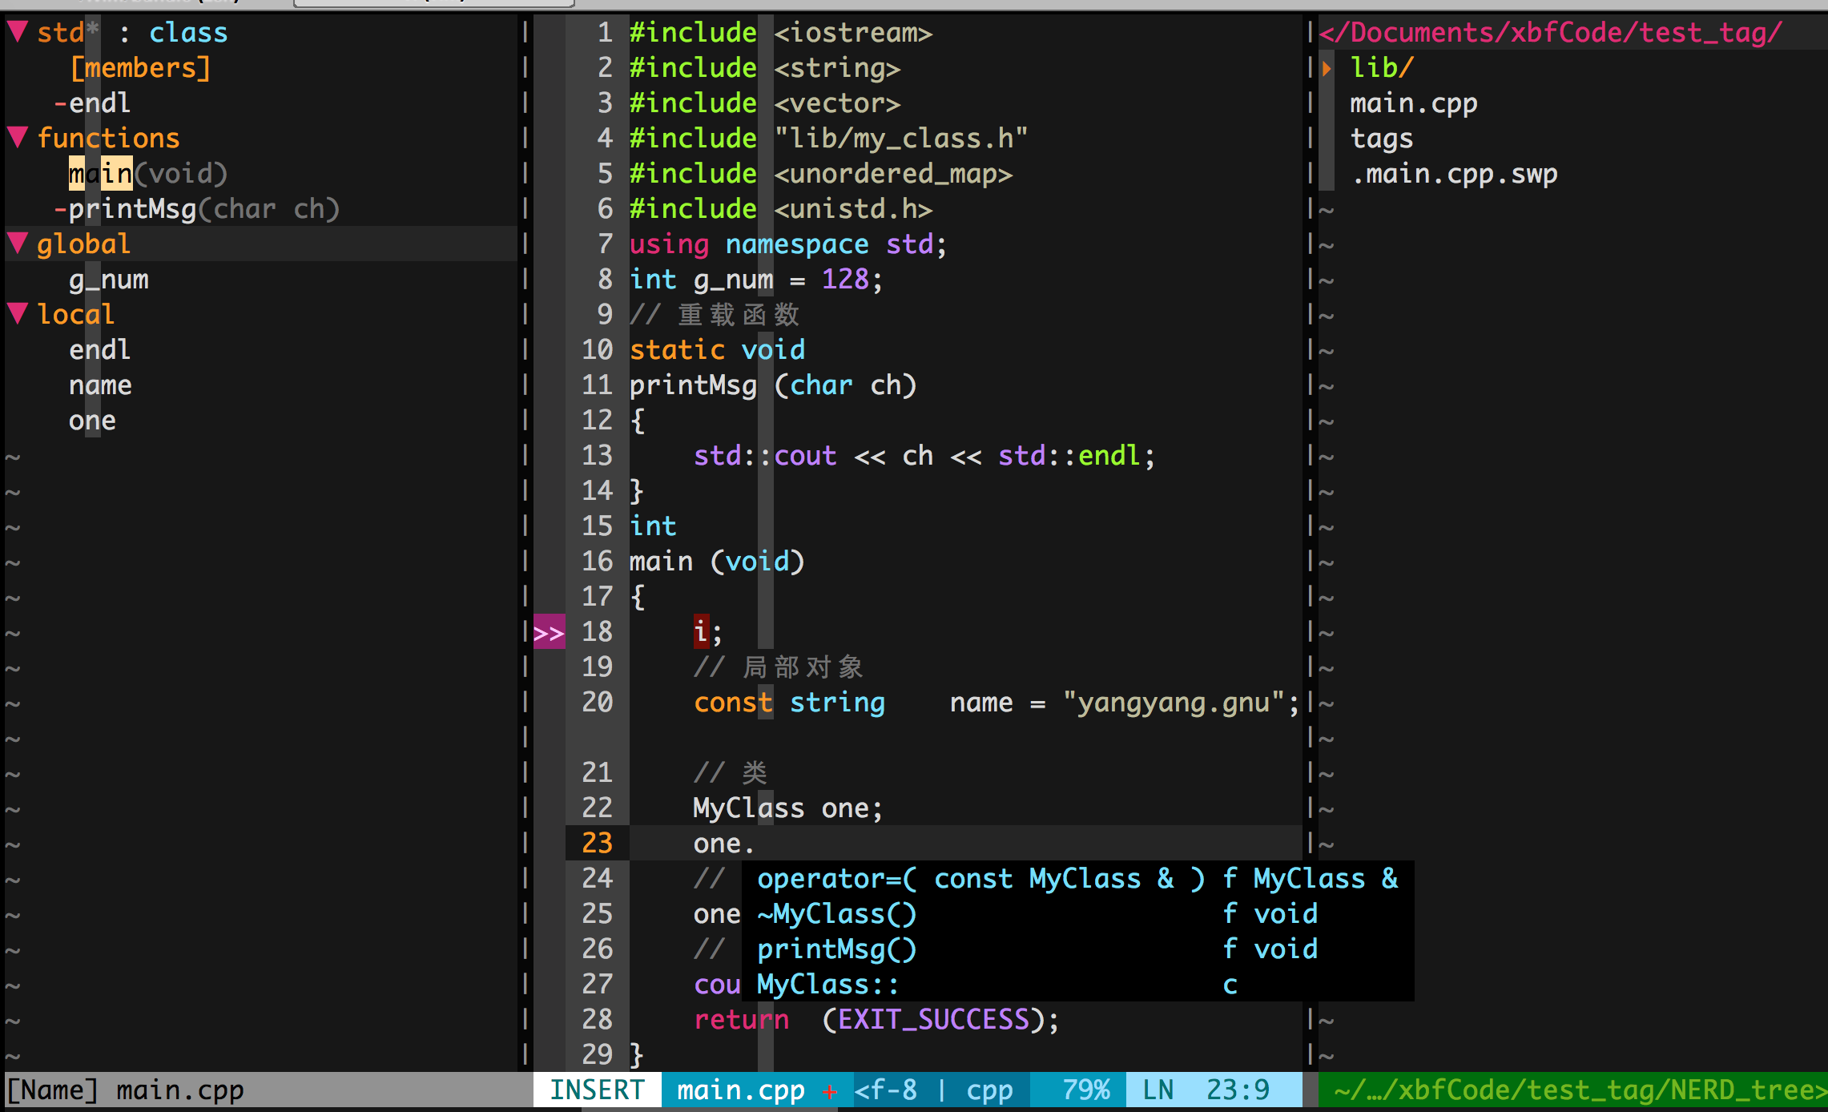1828x1112 pixels.
Task: Click the test_tag root path in NERDTree
Action: click(1551, 32)
